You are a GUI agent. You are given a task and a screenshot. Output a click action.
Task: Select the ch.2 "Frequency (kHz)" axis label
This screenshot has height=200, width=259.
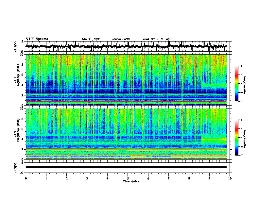click(x=18, y=130)
